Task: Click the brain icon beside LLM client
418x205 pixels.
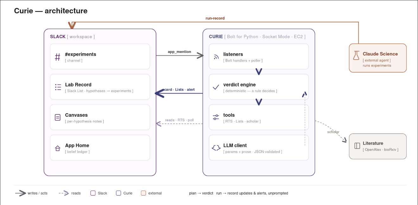Action: tap(216, 148)
